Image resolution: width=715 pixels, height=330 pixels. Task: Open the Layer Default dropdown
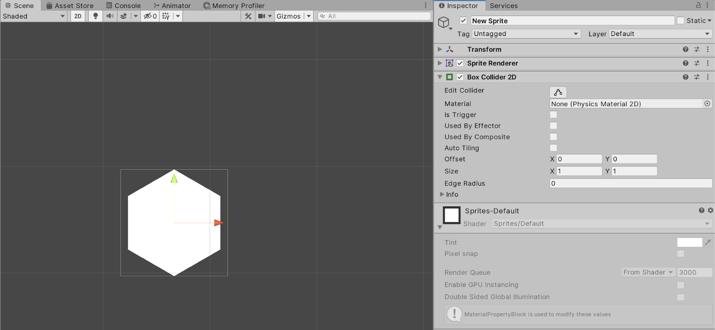660,34
